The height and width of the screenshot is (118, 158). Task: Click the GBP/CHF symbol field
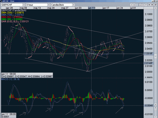coord(12,5)
